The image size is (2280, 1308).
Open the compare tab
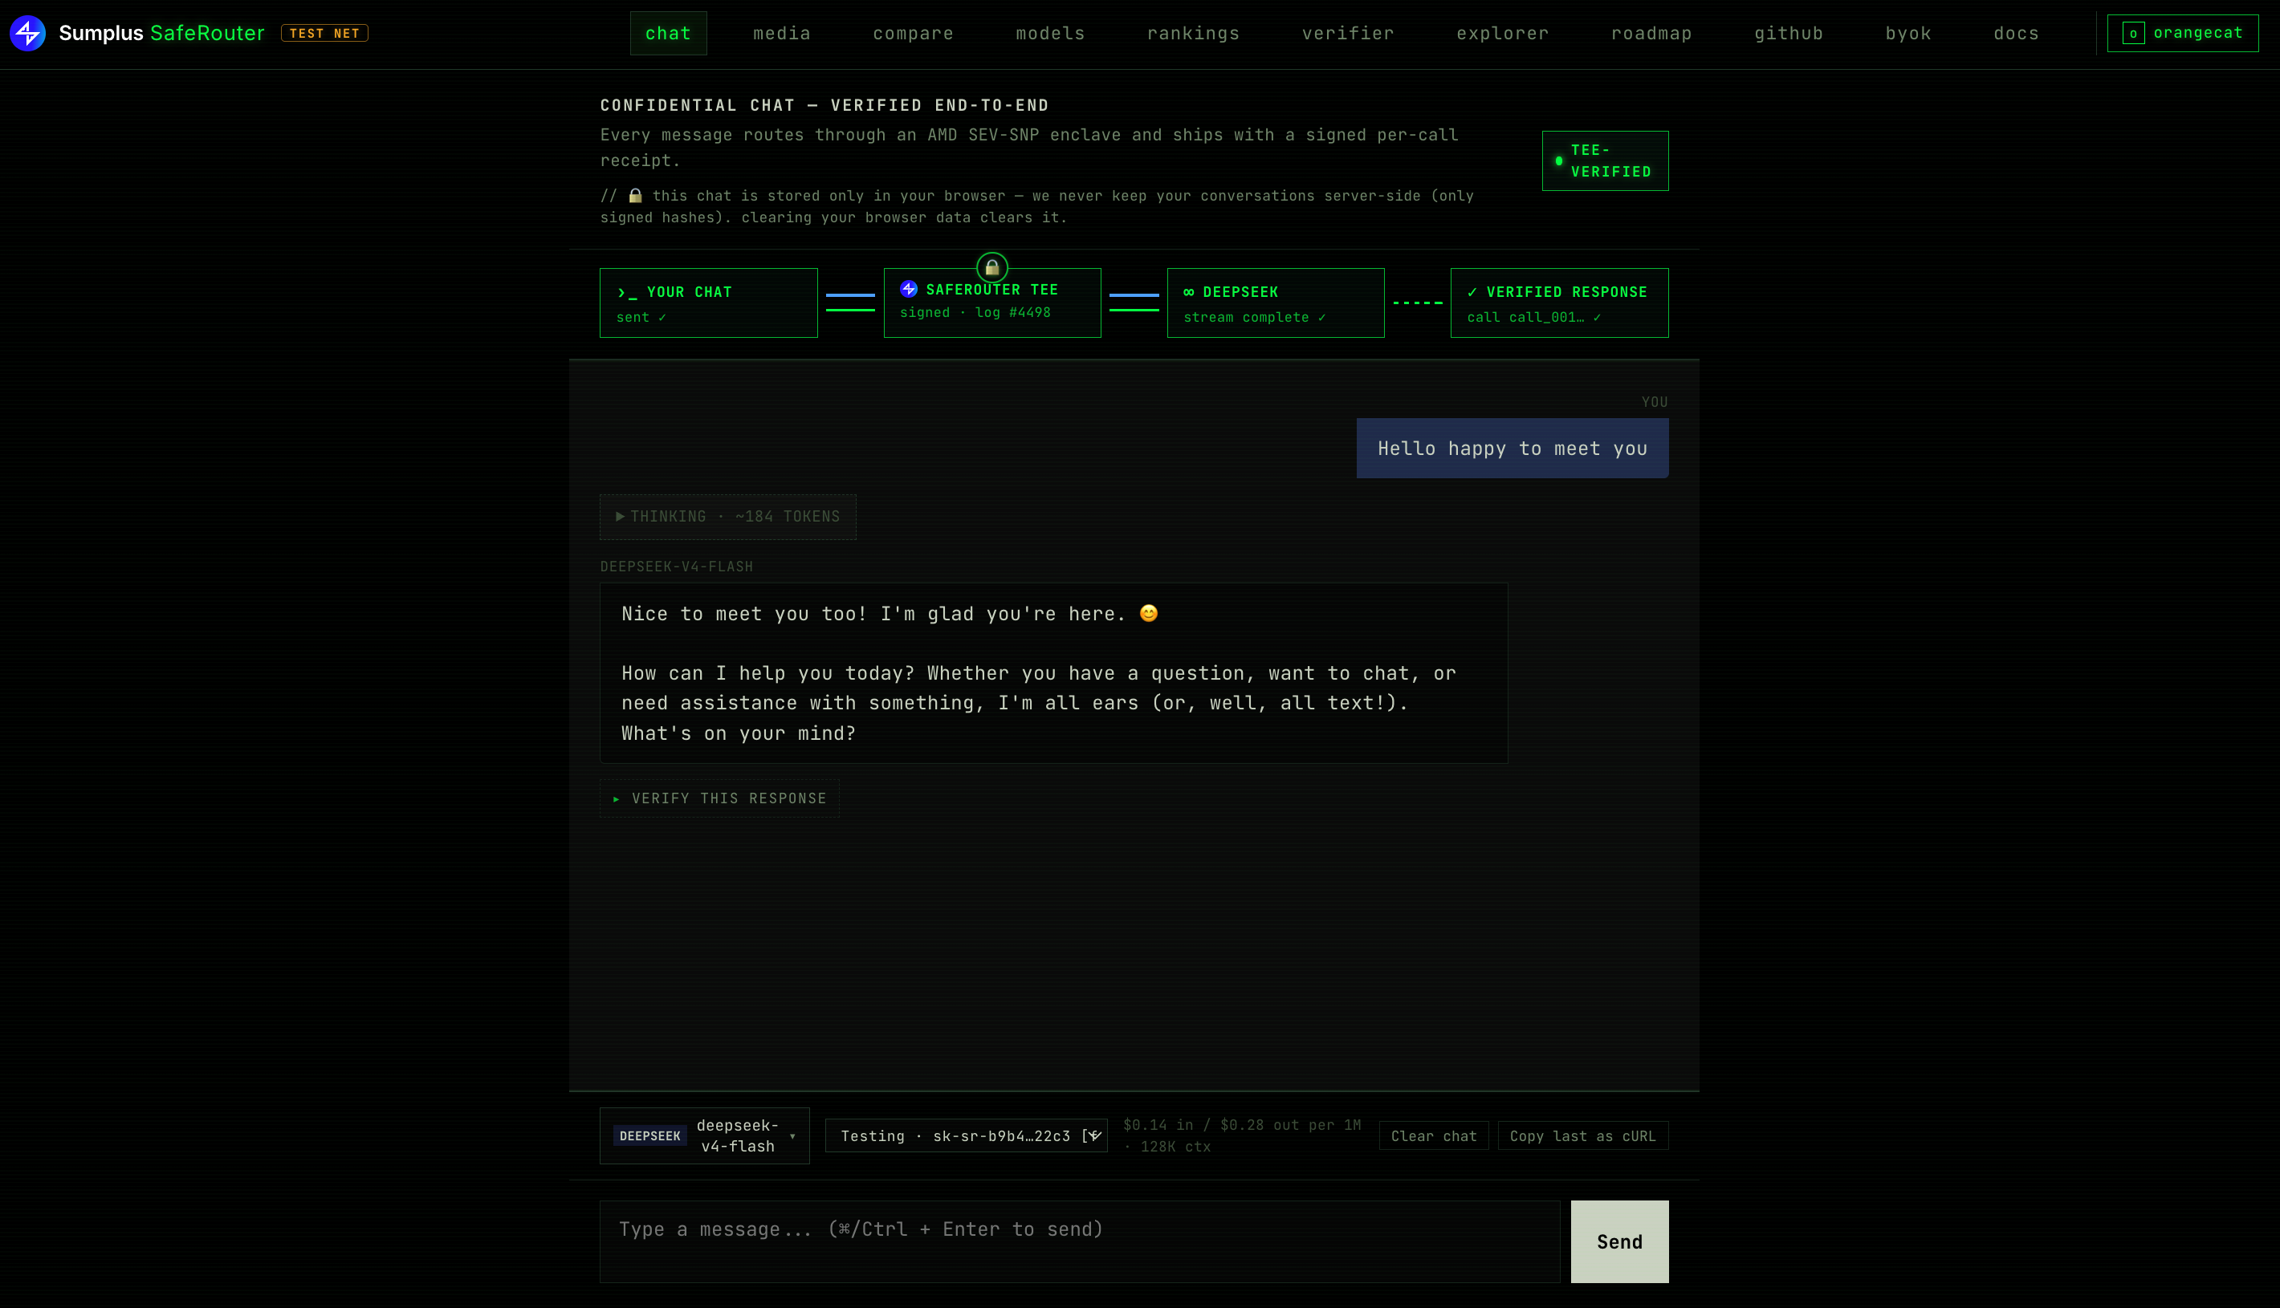(x=913, y=33)
